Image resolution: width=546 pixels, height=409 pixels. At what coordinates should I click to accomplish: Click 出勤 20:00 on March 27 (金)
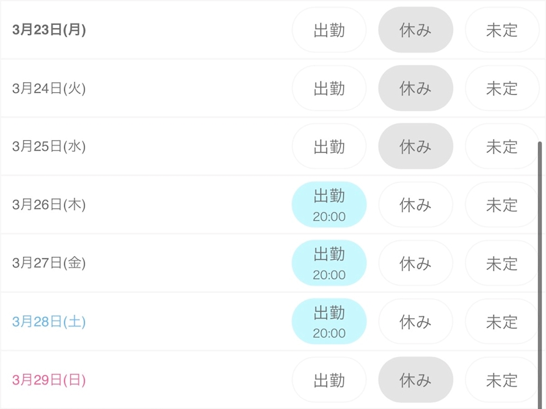[329, 264]
